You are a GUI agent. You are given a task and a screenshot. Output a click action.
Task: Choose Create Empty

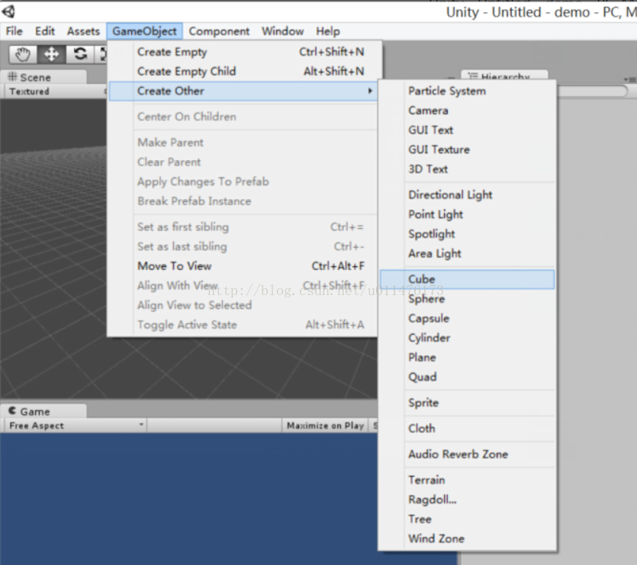(x=246, y=52)
